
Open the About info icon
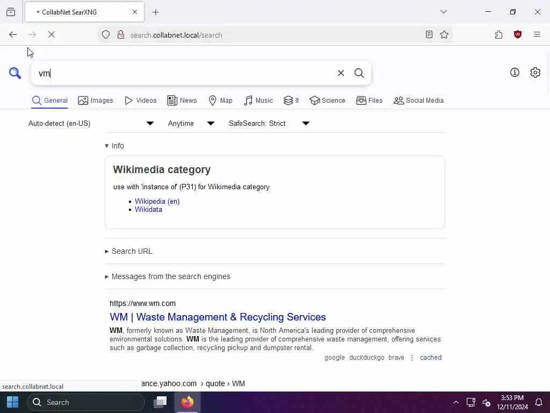click(x=515, y=73)
